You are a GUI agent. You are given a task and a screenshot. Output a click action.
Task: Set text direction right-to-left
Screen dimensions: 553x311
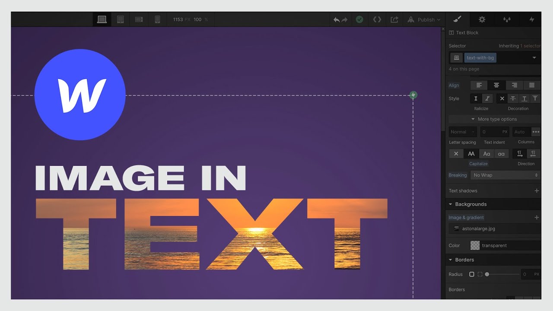coord(533,154)
